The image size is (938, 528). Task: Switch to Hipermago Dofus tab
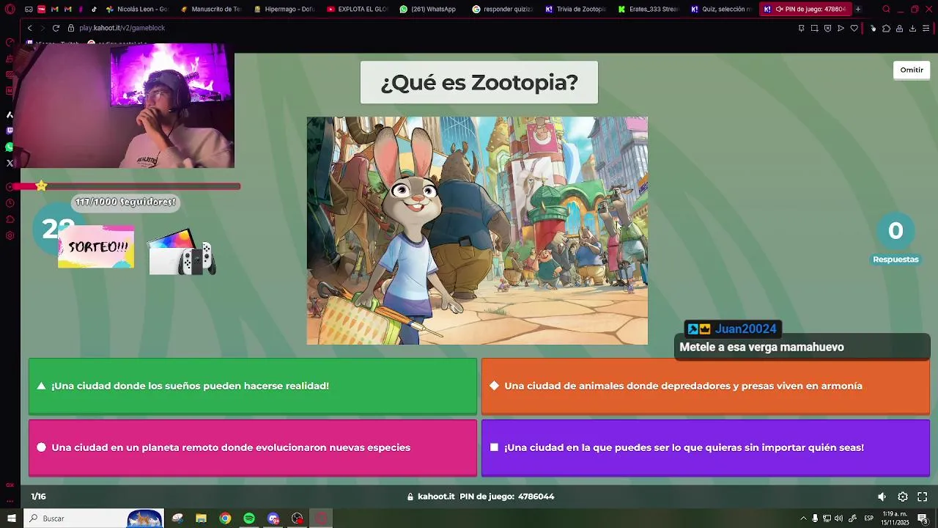click(284, 10)
